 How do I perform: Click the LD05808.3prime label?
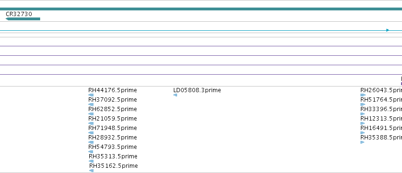pos(197,90)
